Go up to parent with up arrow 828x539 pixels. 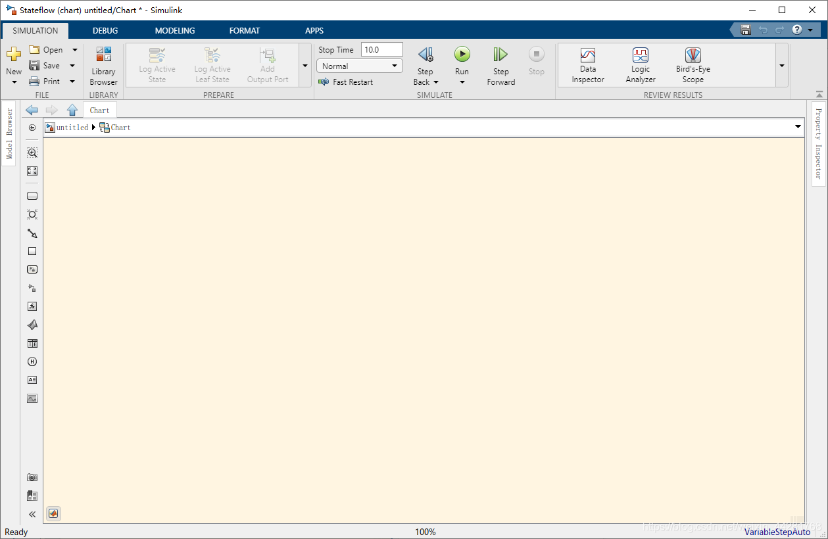(72, 110)
